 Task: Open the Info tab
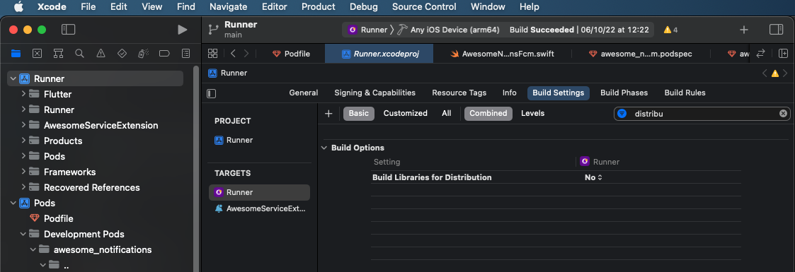[510, 93]
